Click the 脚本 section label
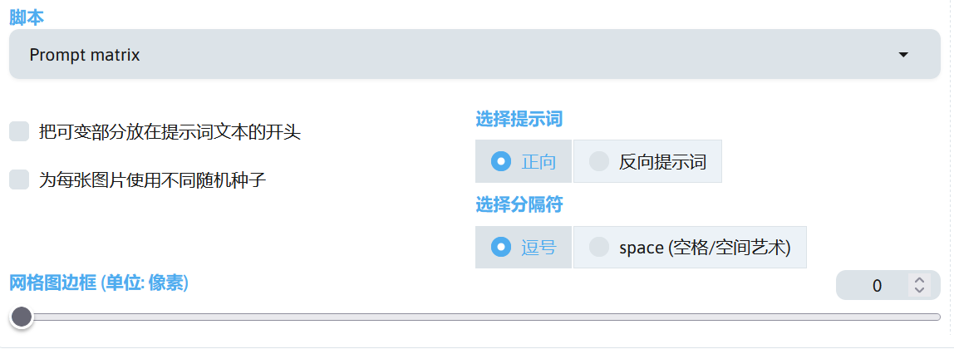The width and height of the screenshot is (954, 354). click(x=27, y=16)
